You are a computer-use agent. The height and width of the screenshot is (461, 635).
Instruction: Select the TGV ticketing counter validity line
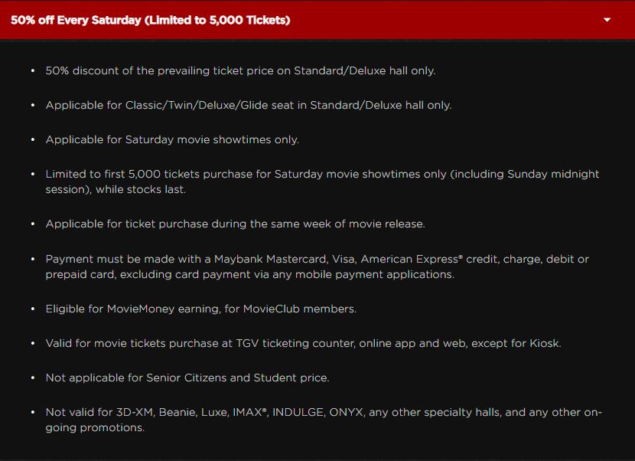[x=303, y=343]
